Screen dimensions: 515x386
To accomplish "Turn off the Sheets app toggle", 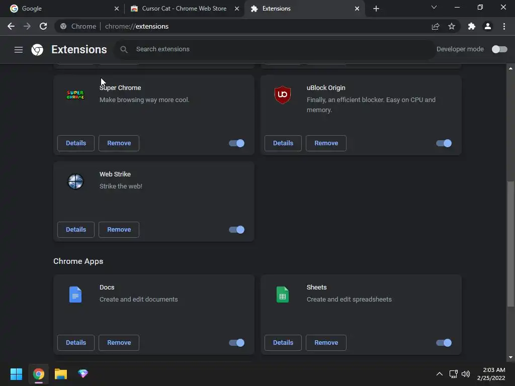I will coord(444,343).
